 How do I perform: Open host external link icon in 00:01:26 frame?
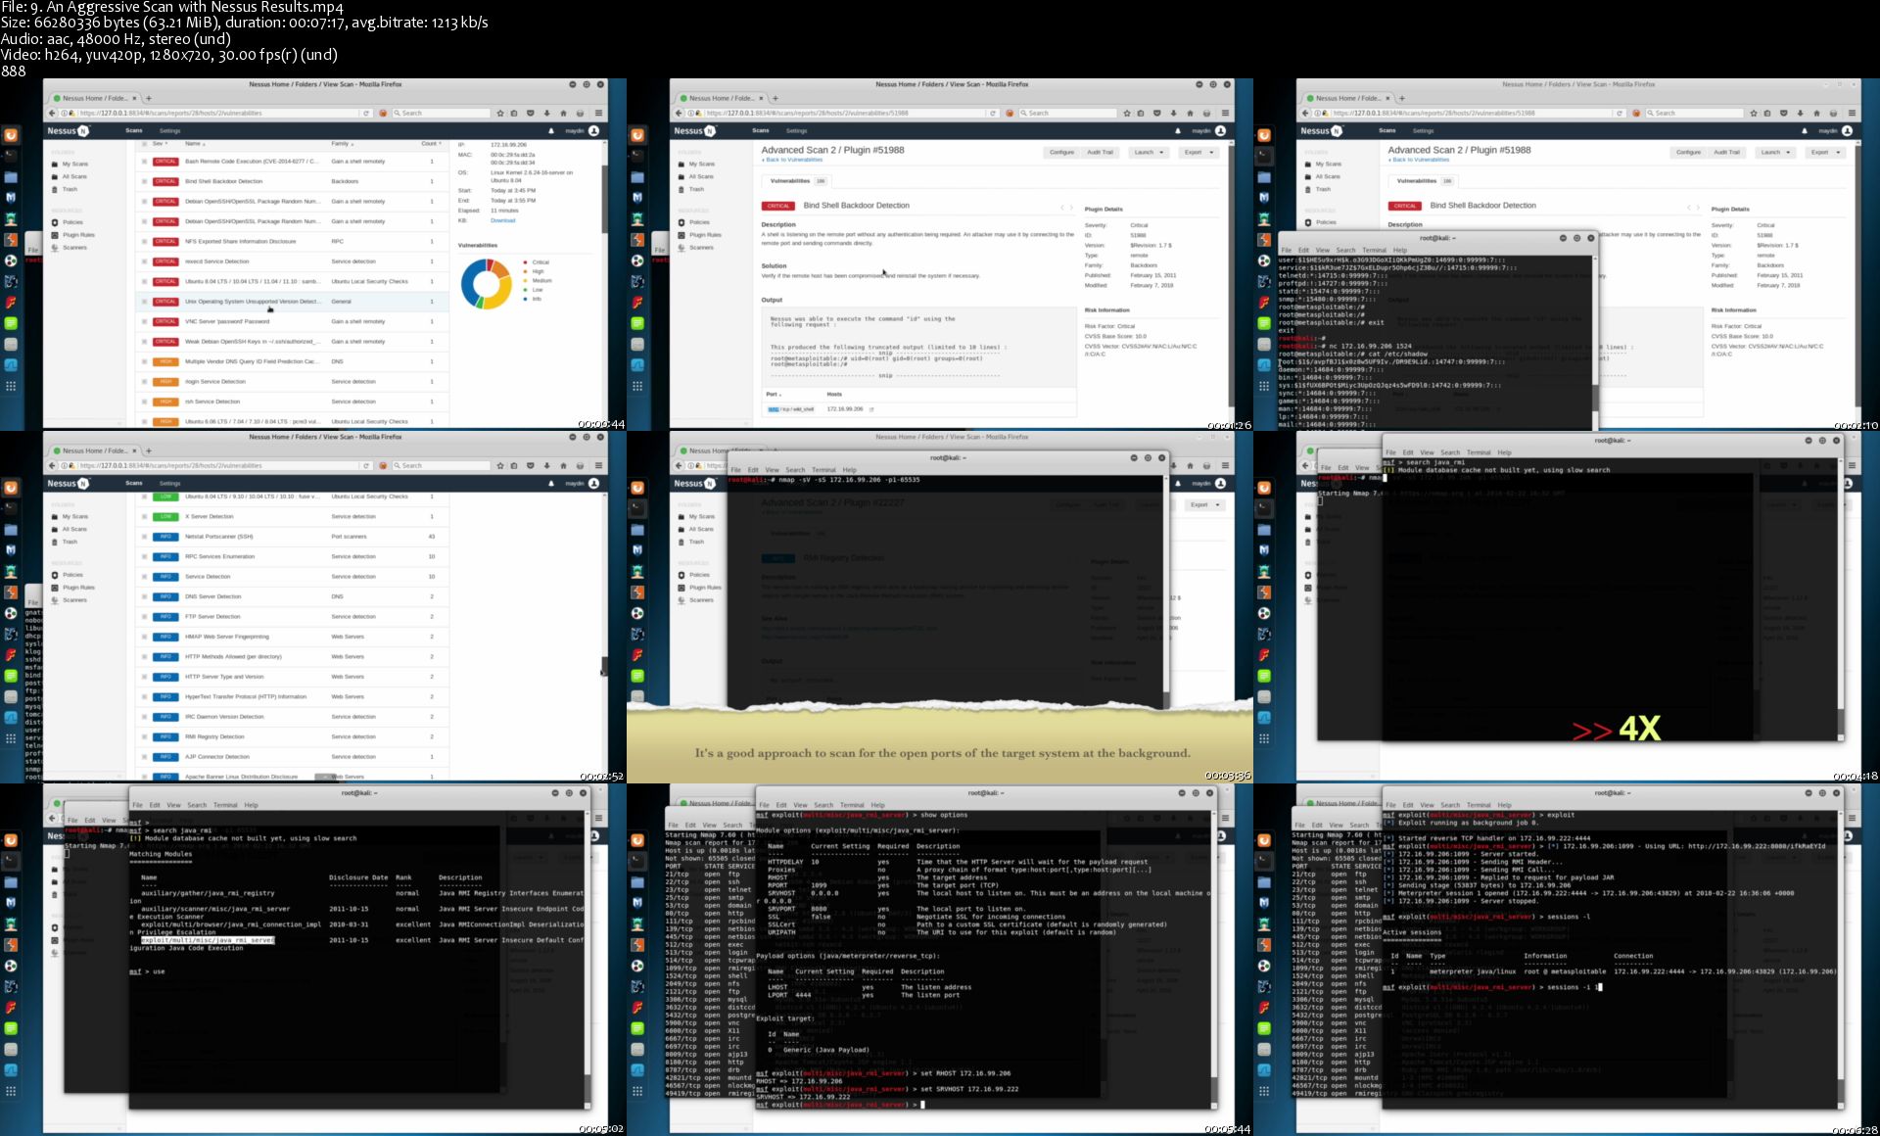tap(871, 409)
